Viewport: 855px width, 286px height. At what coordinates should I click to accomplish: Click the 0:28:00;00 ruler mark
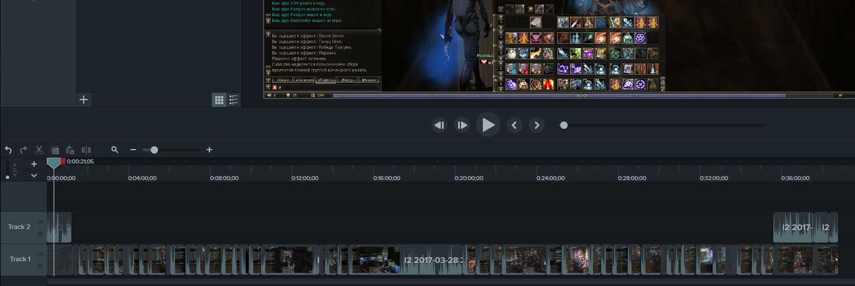point(632,178)
